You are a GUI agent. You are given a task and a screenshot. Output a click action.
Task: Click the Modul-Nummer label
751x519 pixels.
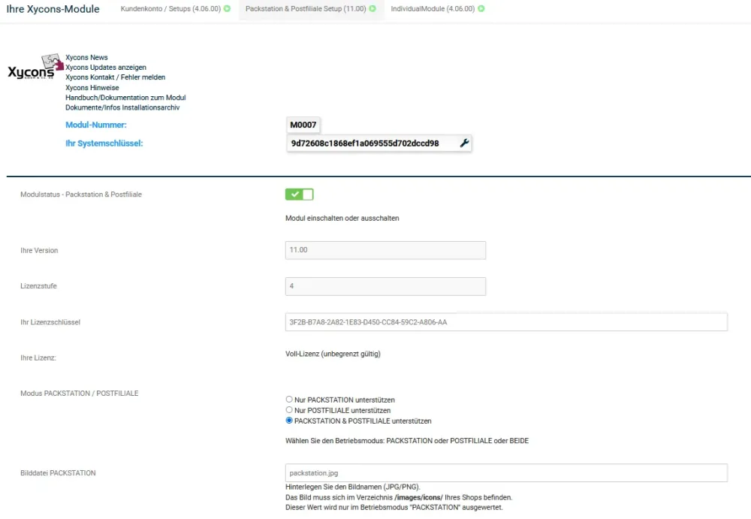click(96, 125)
